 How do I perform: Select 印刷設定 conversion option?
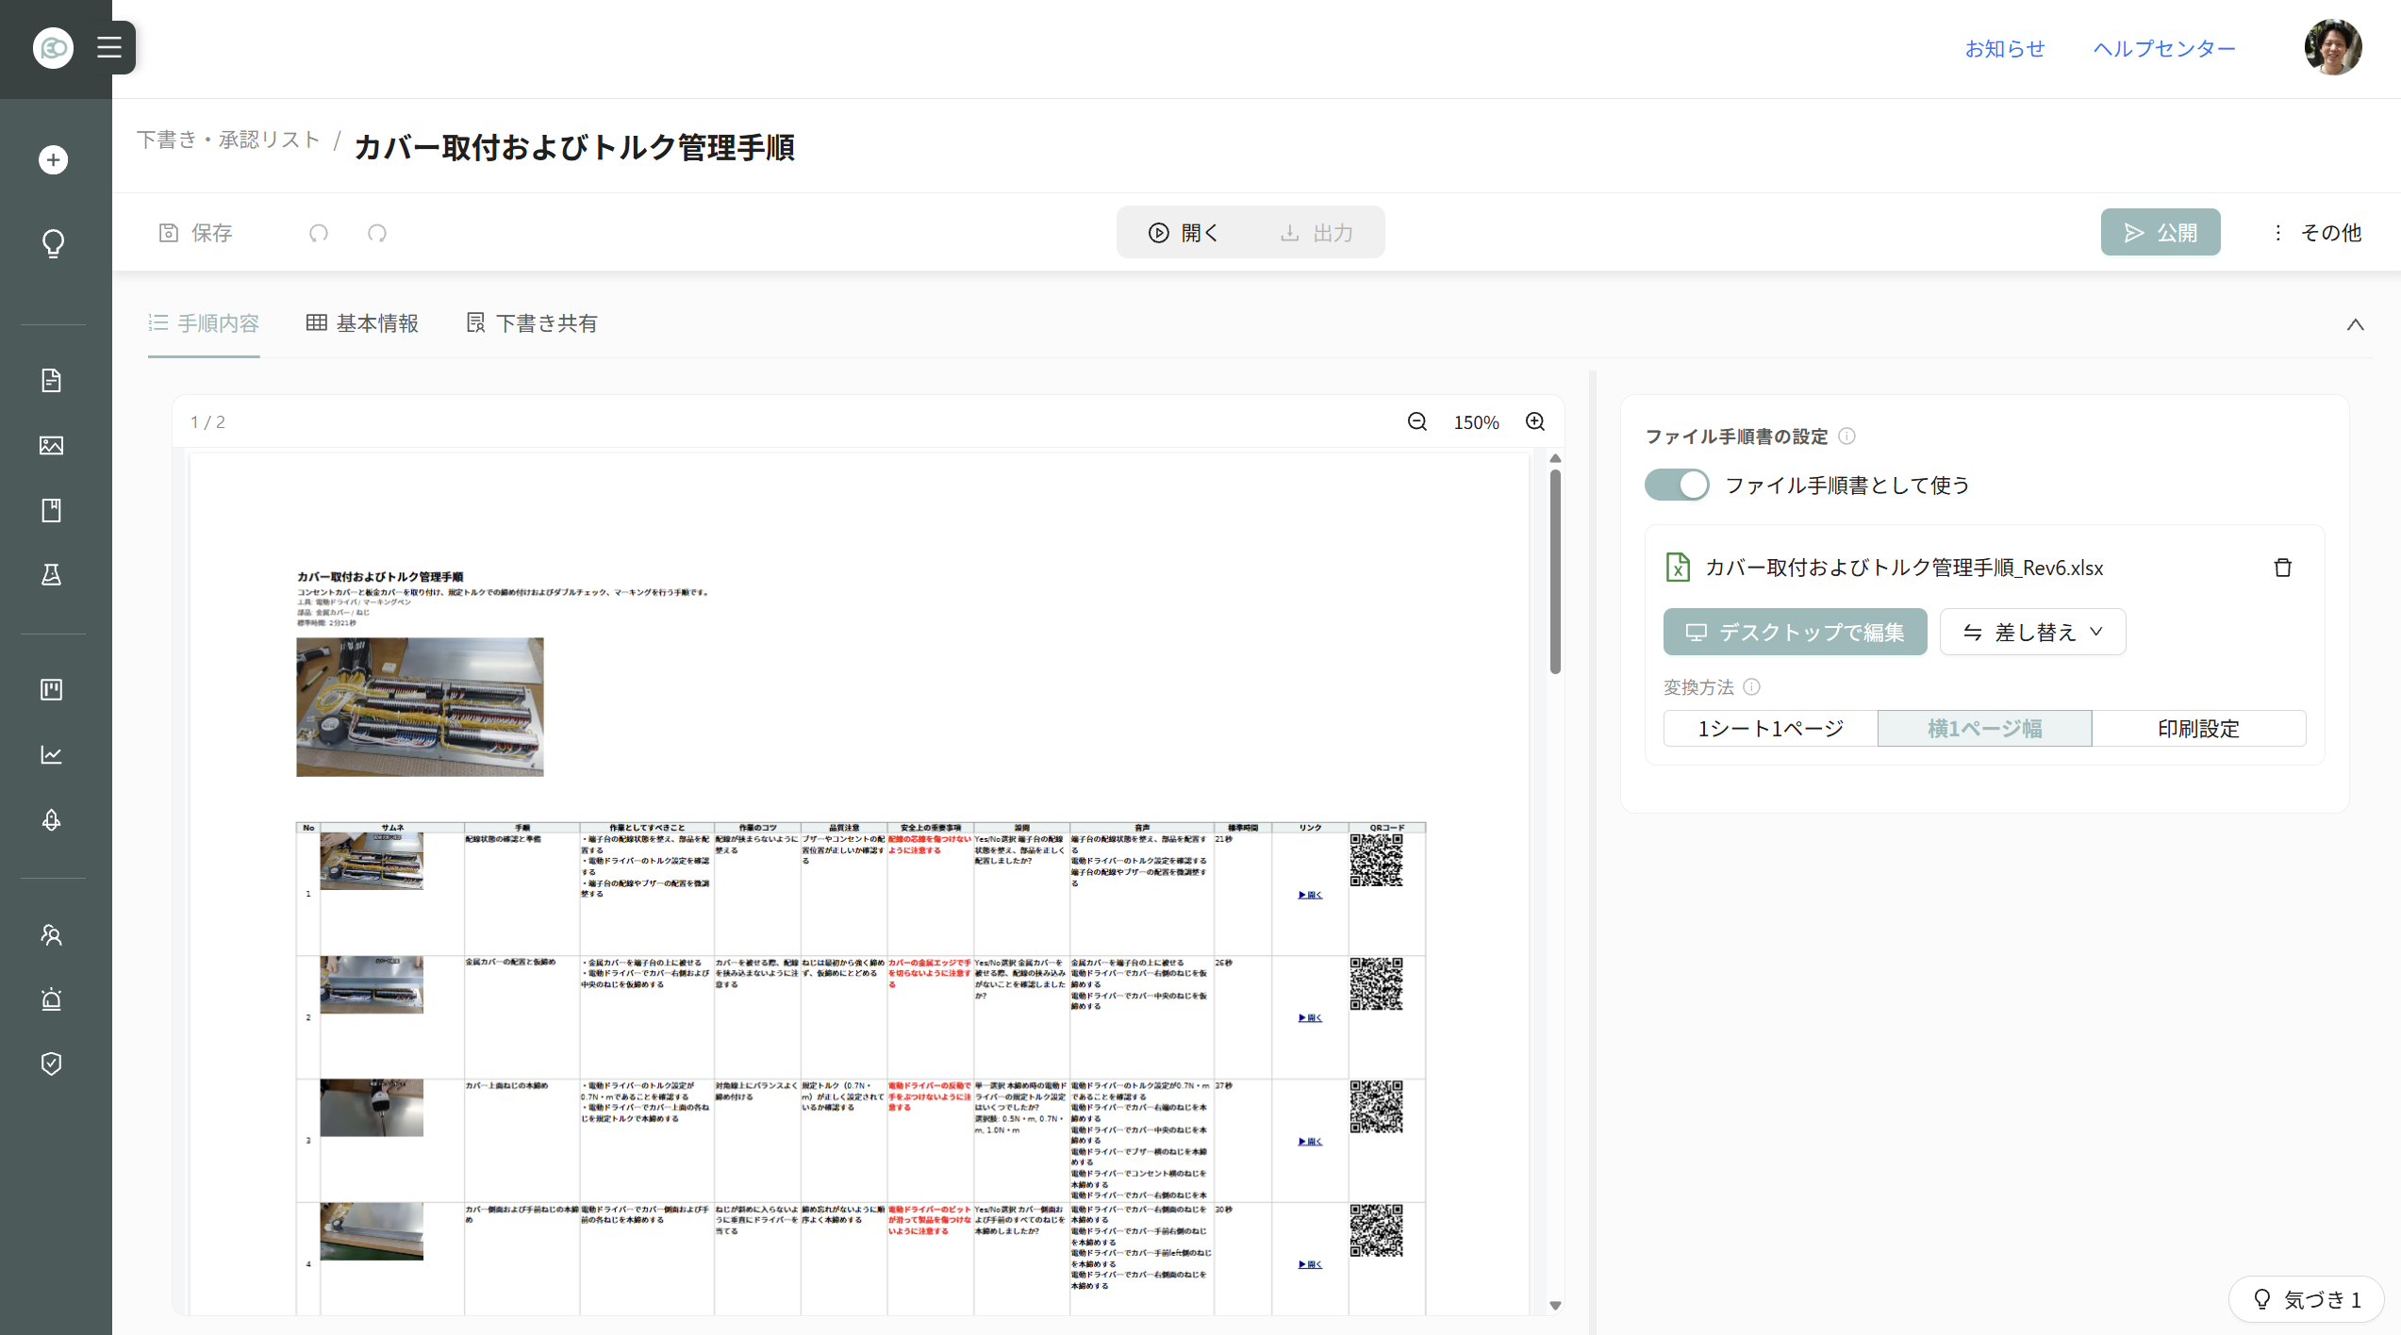(2198, 728)
